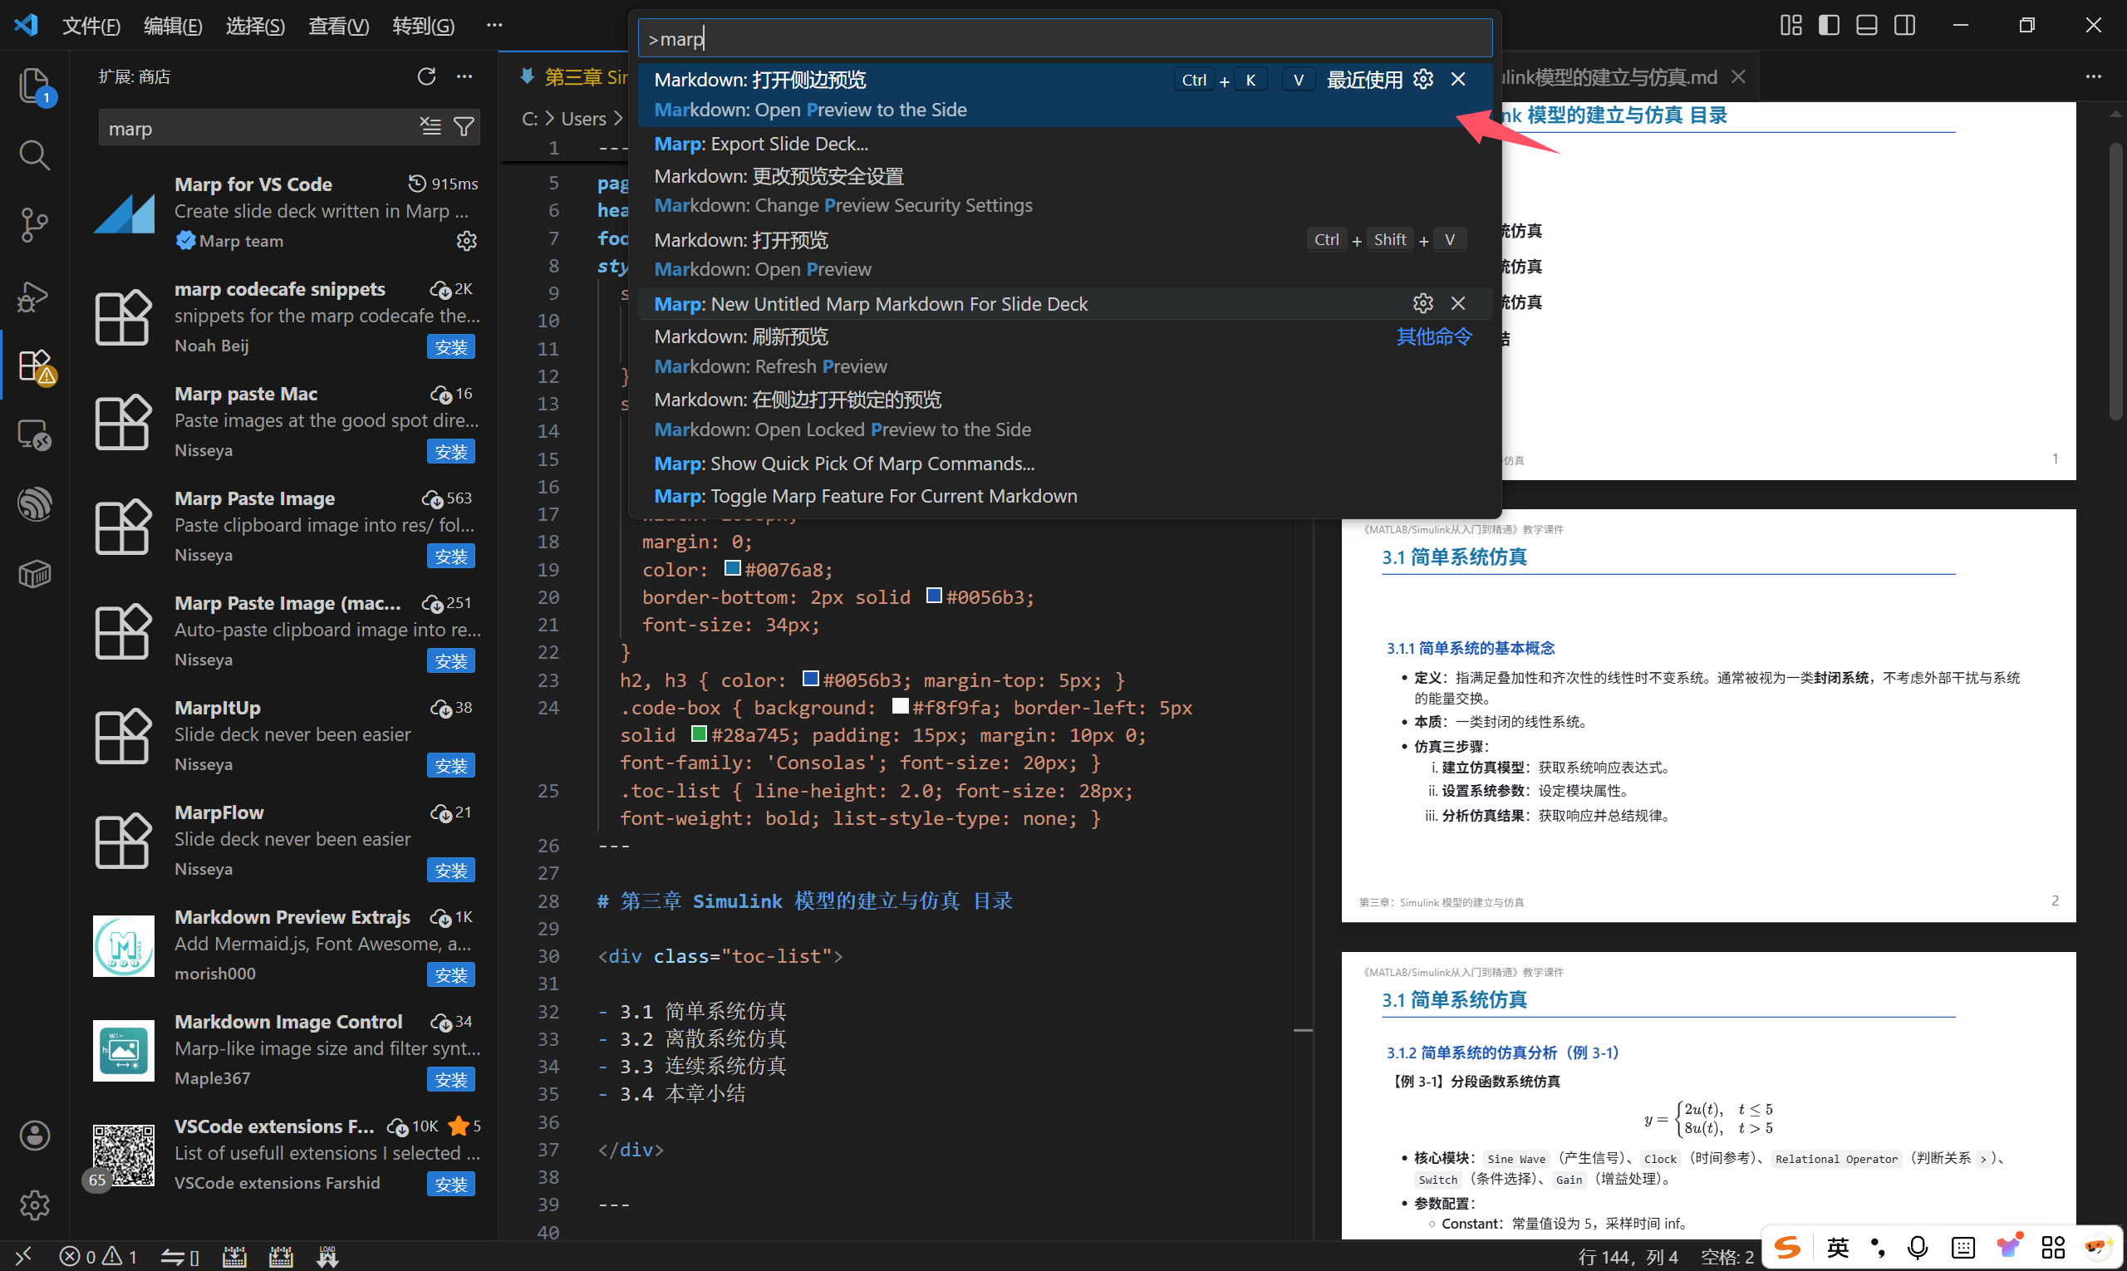The width and height of the screenshot is (2127, 1271).
Task: Expand Users breadcrumb chevron
Action: coord(618,119)
